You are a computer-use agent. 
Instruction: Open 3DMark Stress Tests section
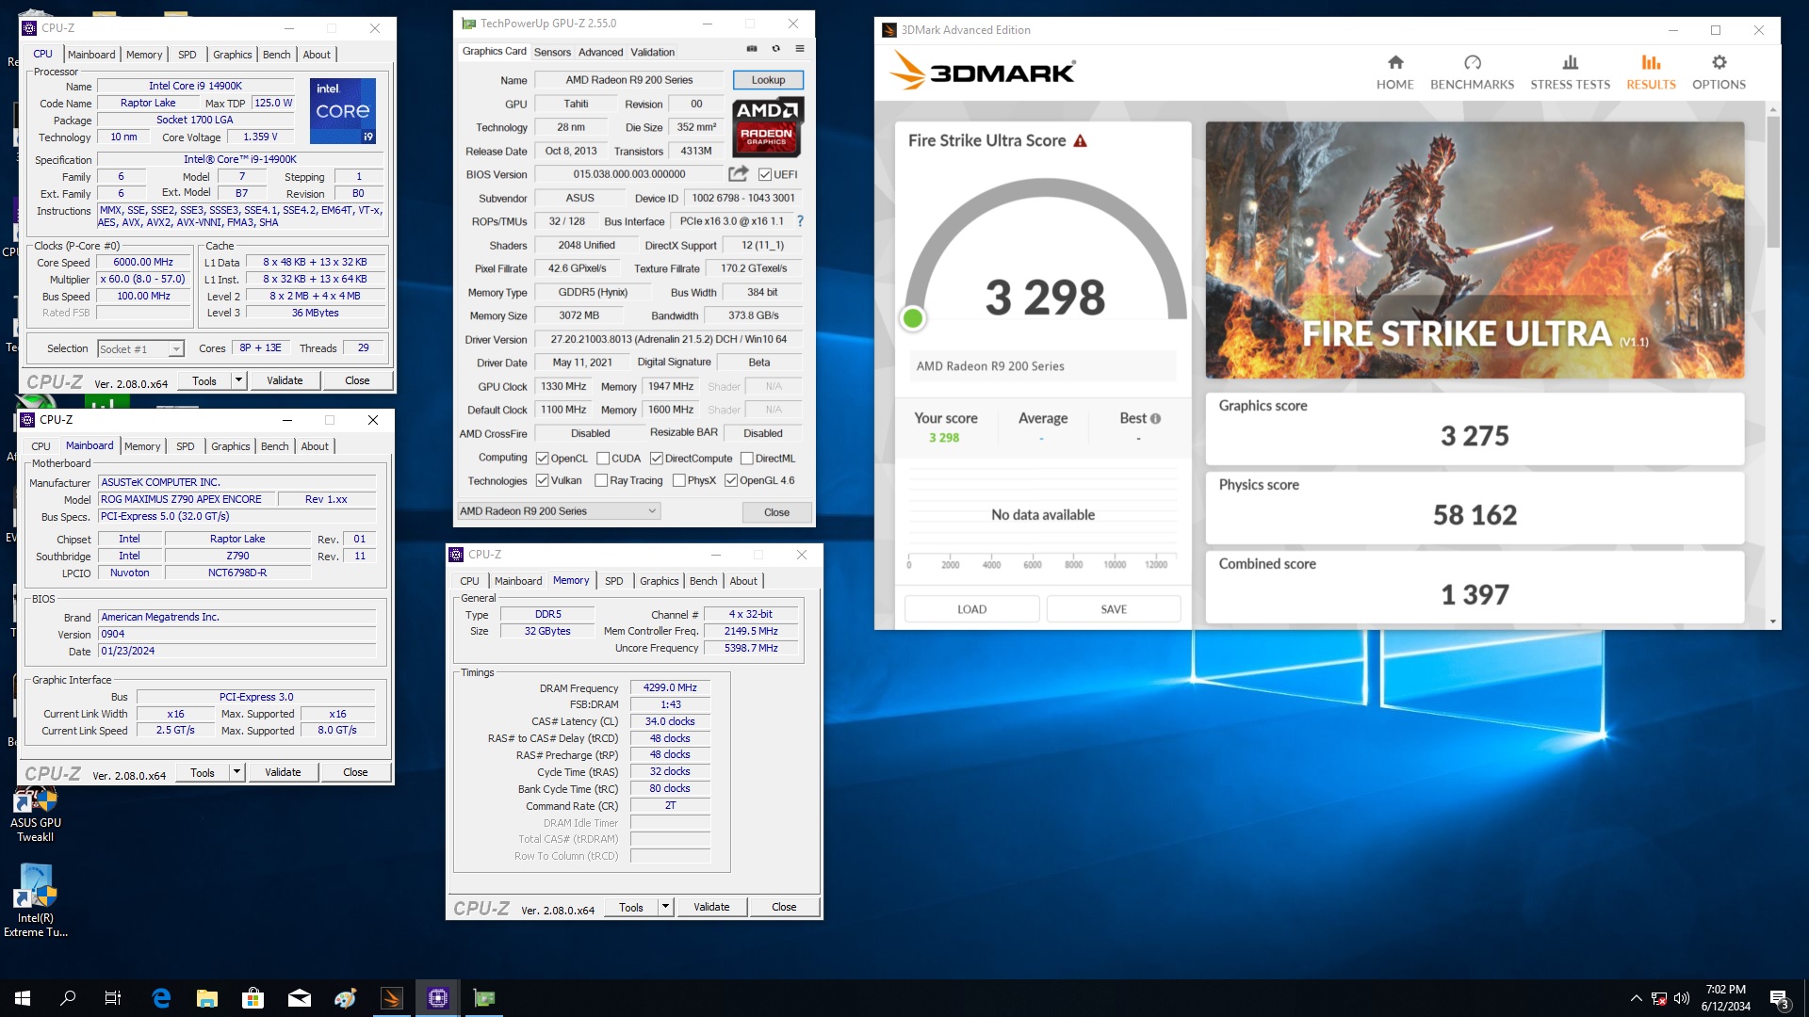(1570, 73)
